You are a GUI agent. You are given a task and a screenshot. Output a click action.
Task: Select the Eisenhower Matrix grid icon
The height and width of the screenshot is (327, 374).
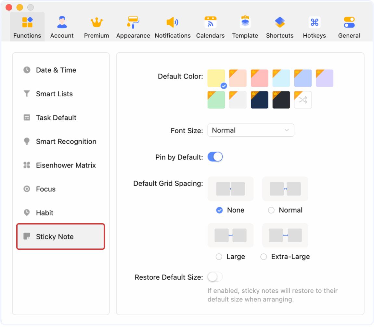tap(27, 165)
